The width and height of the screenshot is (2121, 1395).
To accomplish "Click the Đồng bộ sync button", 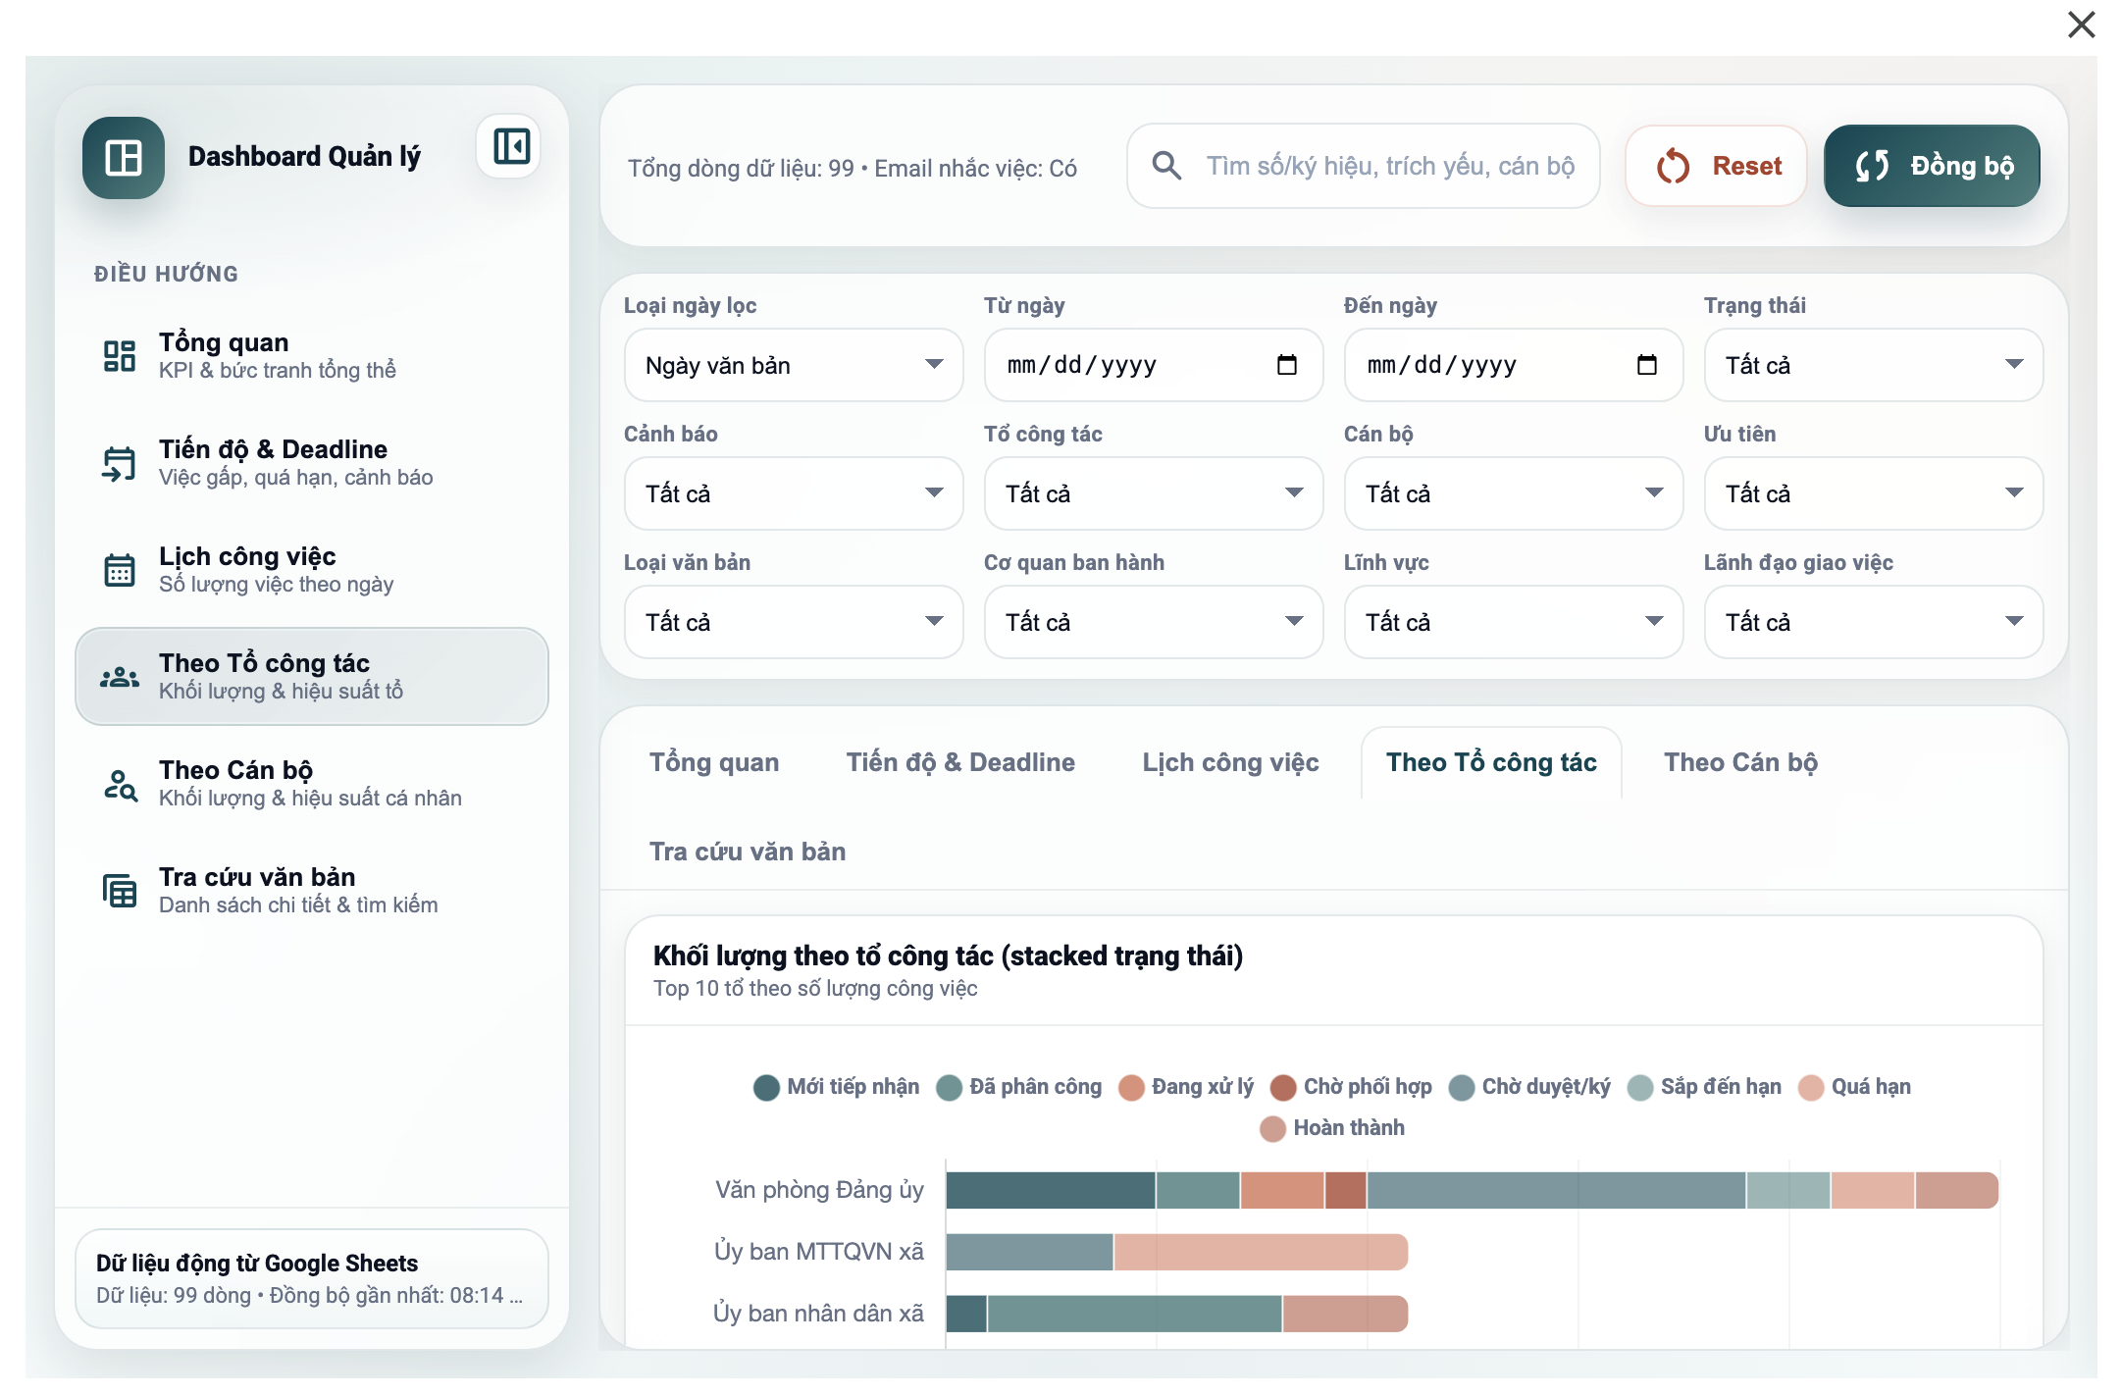I will (x=1931, y=166).
